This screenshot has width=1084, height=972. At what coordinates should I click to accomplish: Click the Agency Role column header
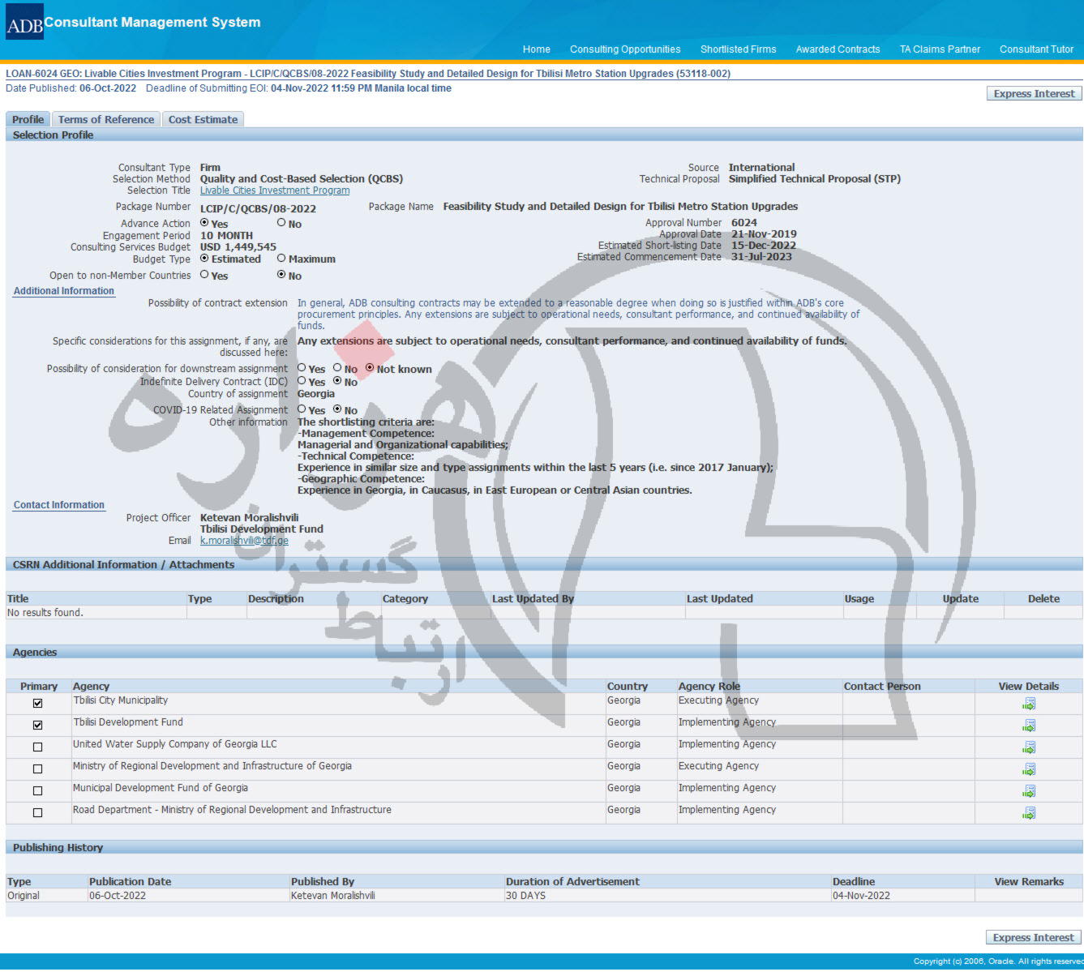709,687
